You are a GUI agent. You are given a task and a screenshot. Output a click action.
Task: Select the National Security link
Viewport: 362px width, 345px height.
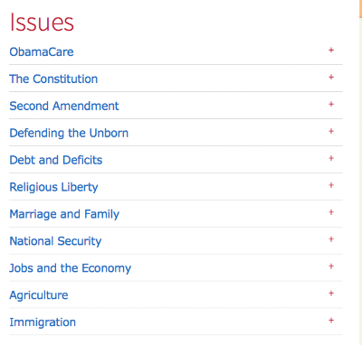tap(55, 241)
